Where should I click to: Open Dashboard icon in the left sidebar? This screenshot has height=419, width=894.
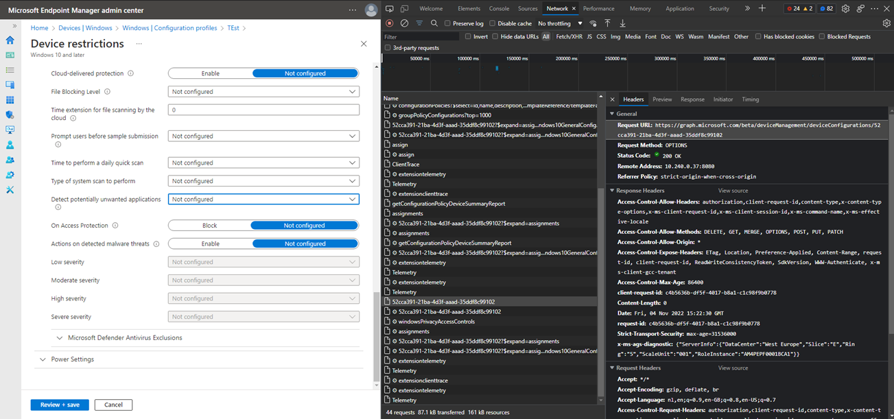point(10,55)
